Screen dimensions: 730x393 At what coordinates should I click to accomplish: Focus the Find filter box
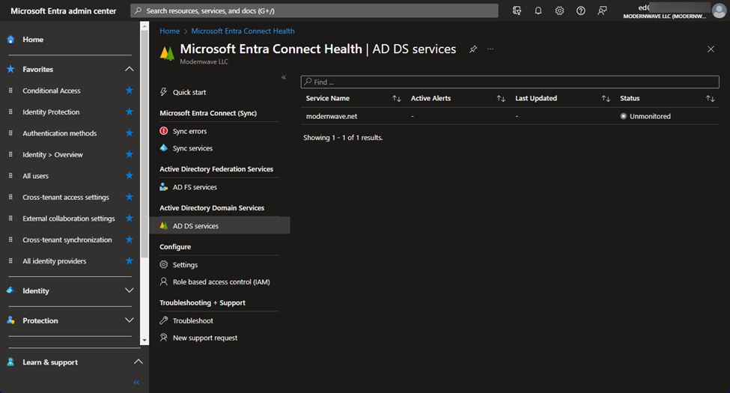[x=510, y=82]
